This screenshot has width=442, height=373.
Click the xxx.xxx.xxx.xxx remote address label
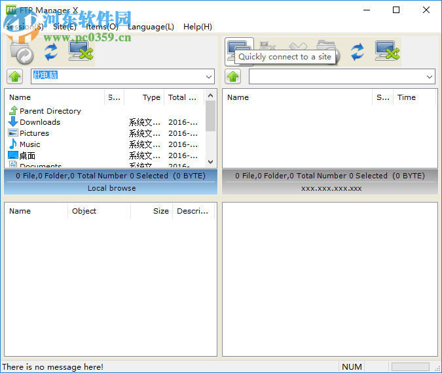pyautogui.click(x=331, y=189)
